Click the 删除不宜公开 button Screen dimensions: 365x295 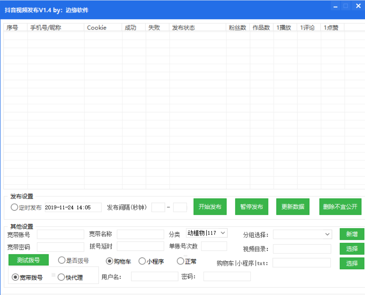[340, 207]
